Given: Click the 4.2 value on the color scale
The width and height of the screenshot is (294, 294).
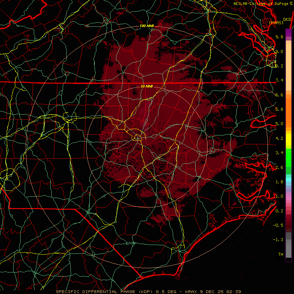Looking at the screenshot, I should point(279,139).
